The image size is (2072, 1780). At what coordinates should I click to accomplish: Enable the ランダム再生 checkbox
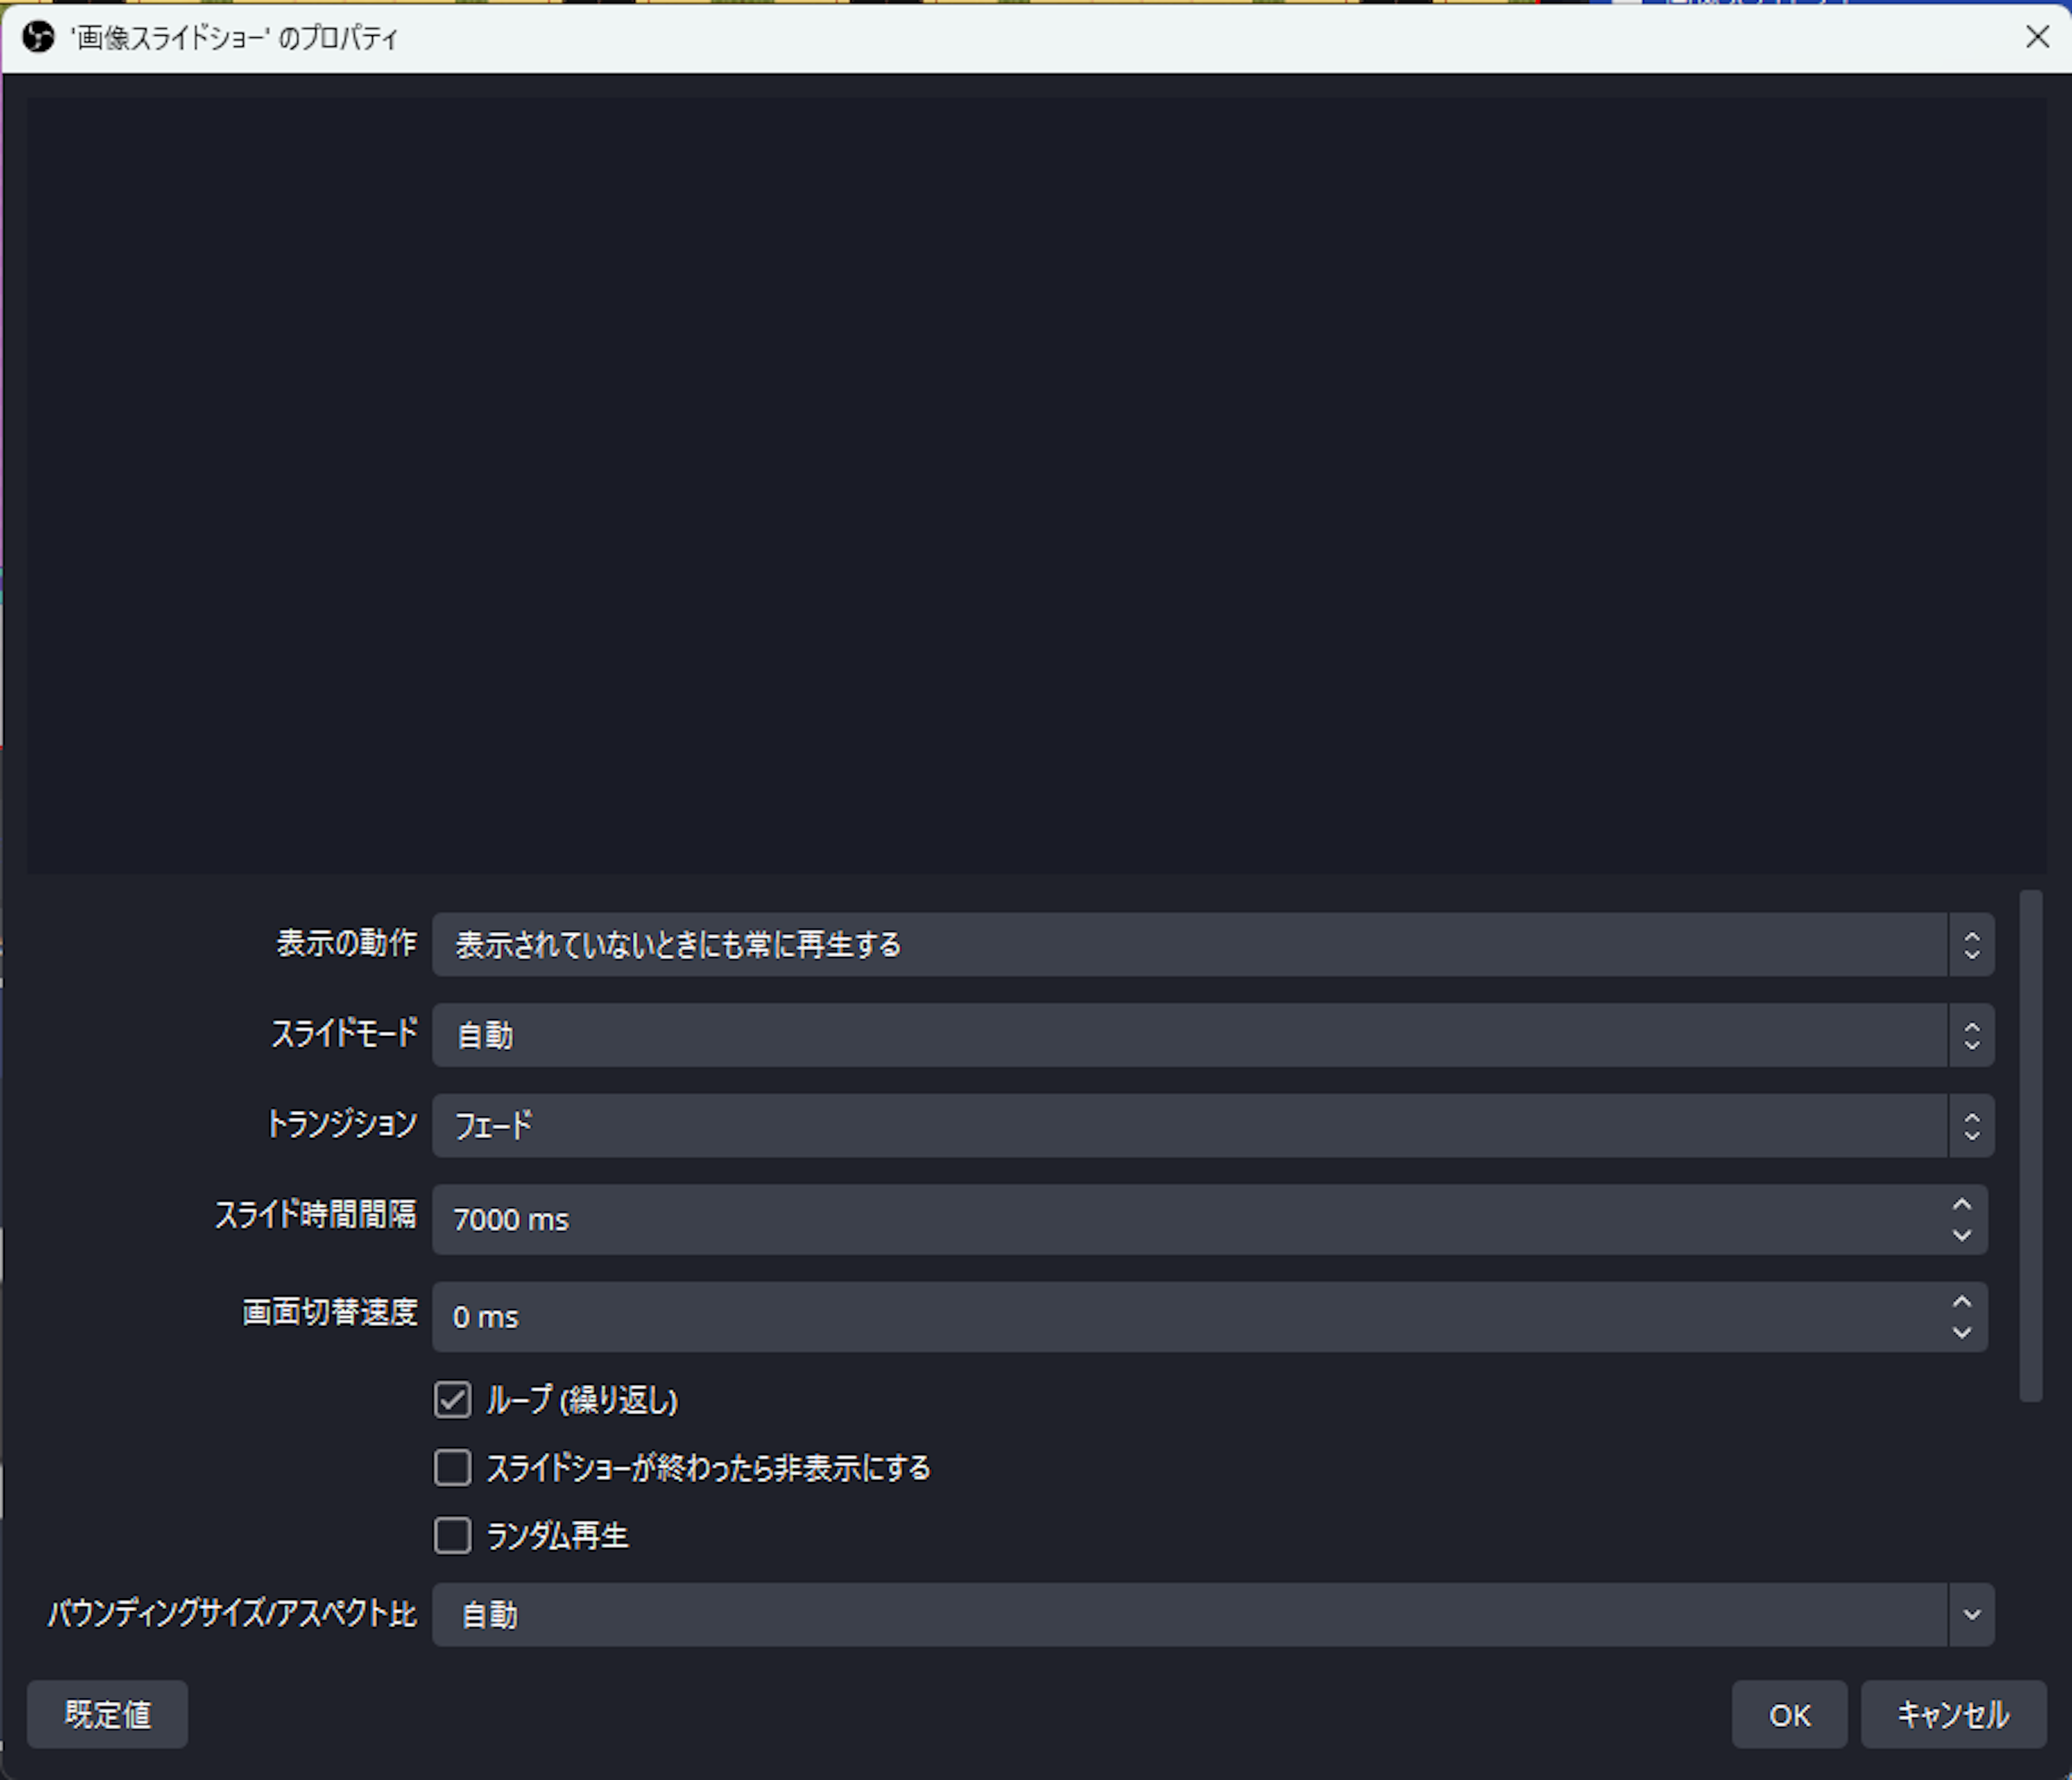[x=452, y=1535]
